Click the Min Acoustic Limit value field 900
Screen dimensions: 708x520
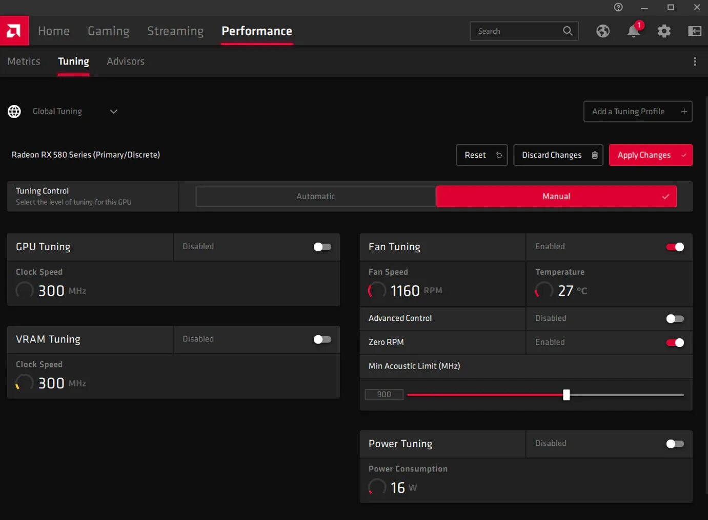(384, 395)
